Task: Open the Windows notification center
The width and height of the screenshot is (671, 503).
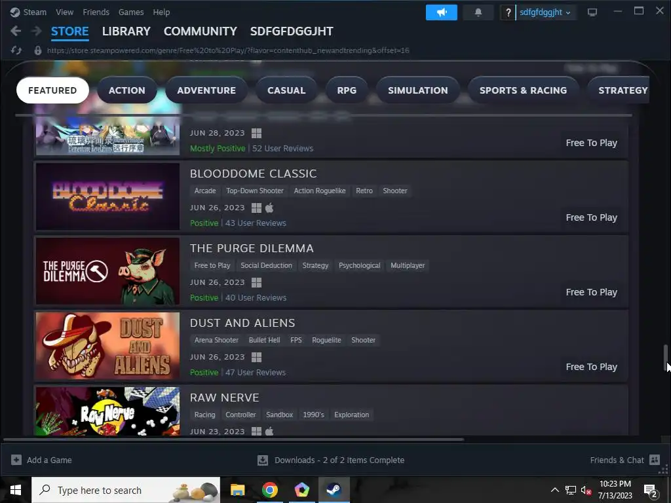Action: coord(650,490)
